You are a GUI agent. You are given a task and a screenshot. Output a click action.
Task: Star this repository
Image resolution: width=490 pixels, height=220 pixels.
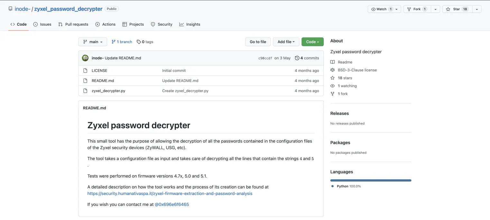(x=457, y=9)
